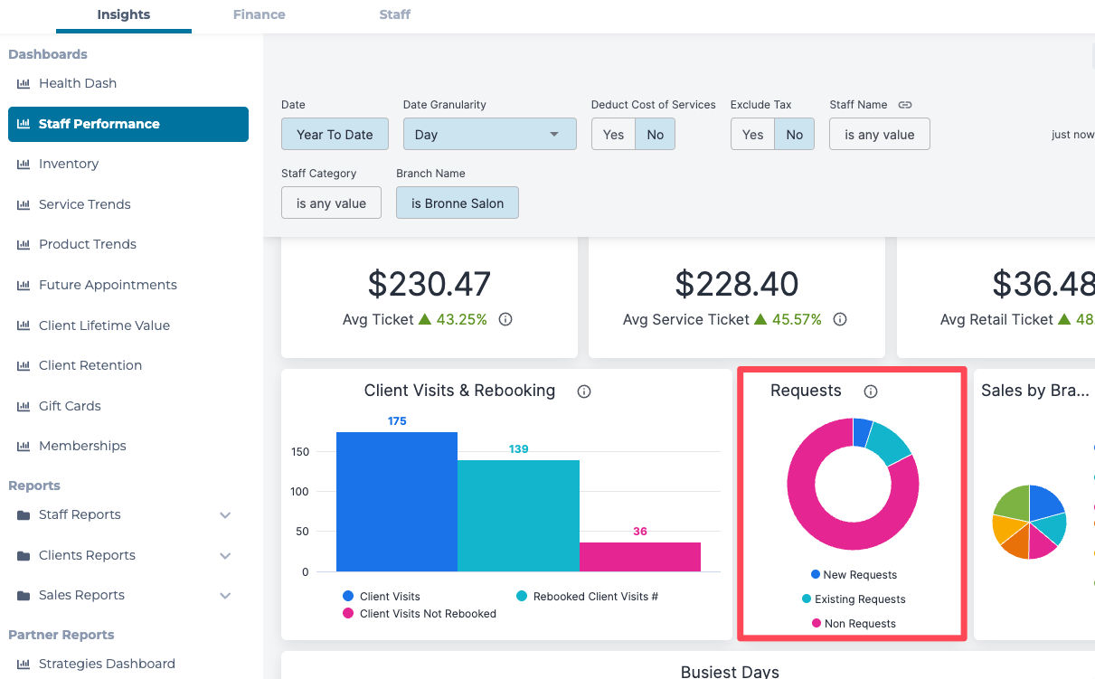Open the Staff tab
The image size is (1095, 679).
(394, 14)
